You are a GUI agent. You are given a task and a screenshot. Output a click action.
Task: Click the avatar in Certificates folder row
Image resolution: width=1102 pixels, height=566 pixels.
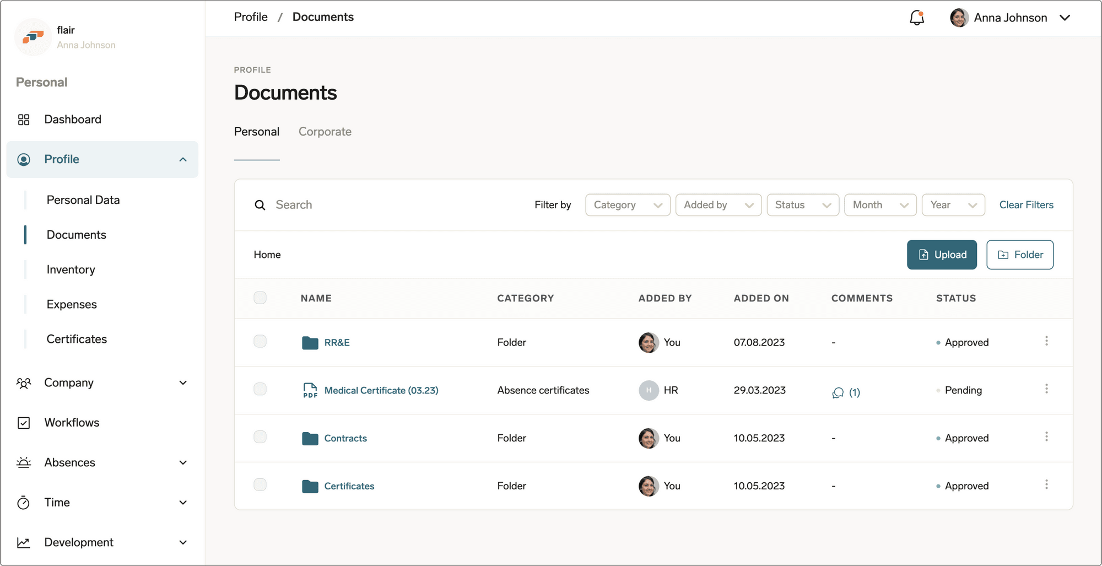[x=649, y=486]
